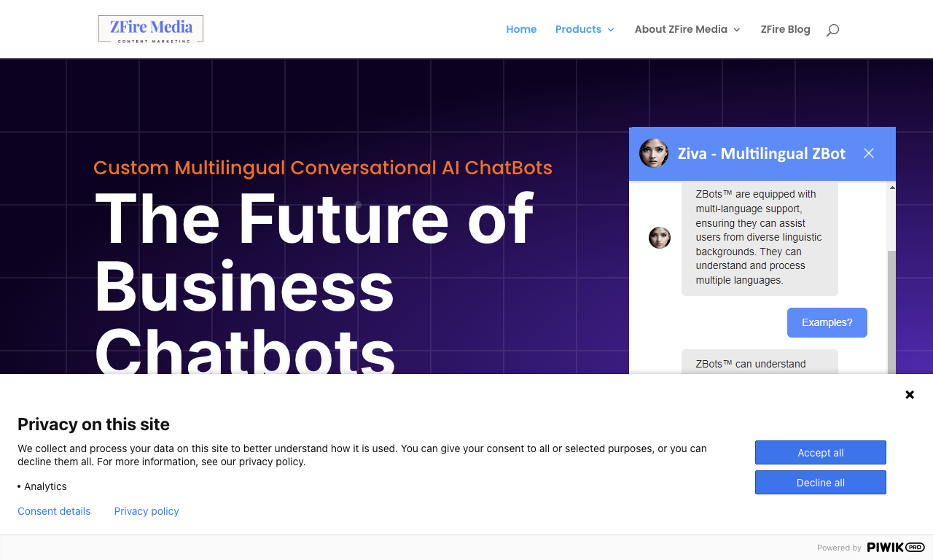Open the Consent details link
Viewport: 933px width, 560px height.
coord(54,511)
